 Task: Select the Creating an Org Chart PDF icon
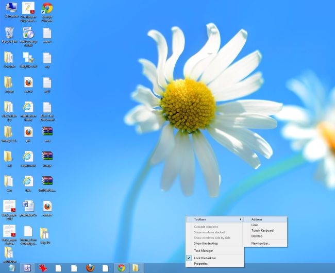coord(28,12)
